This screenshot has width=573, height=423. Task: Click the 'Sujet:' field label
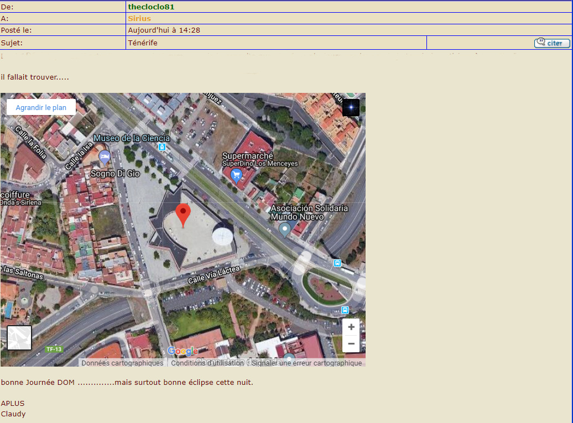click(12, 43)
